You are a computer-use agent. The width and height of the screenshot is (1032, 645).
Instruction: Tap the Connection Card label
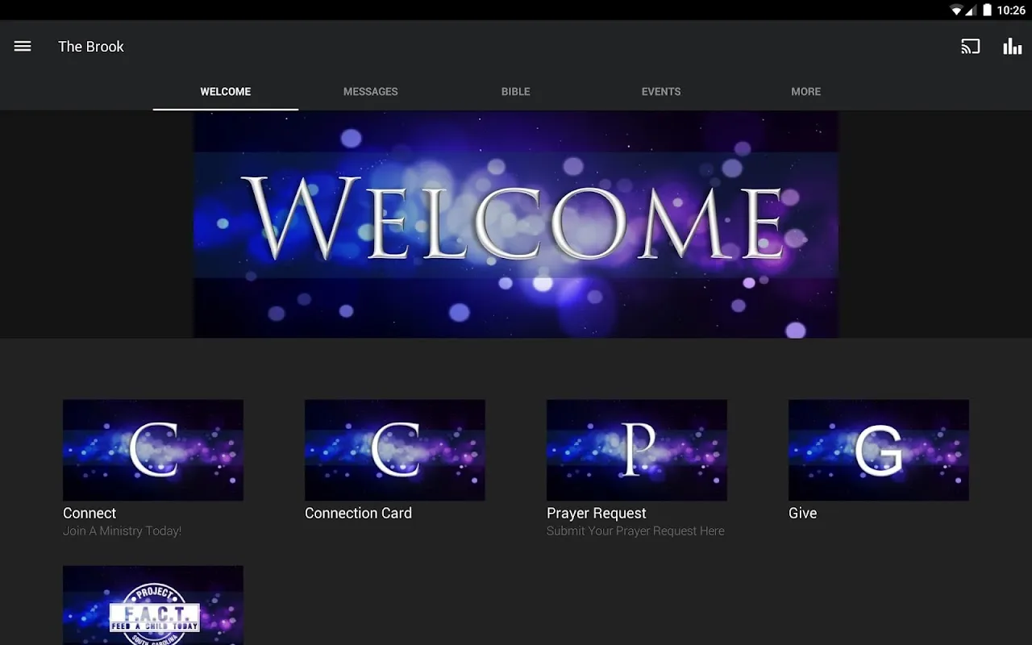358,513
